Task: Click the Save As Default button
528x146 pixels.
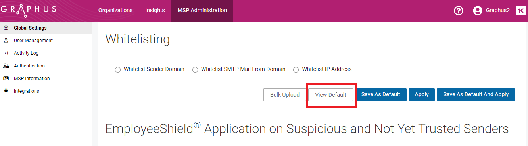Action: [x=381, y=95]
